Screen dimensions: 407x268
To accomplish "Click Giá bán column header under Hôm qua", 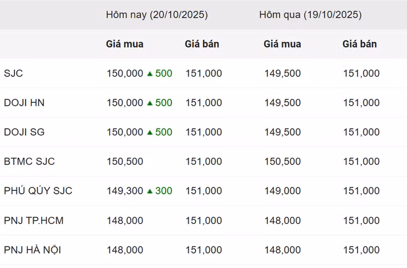I will click(x=359, y=44).
